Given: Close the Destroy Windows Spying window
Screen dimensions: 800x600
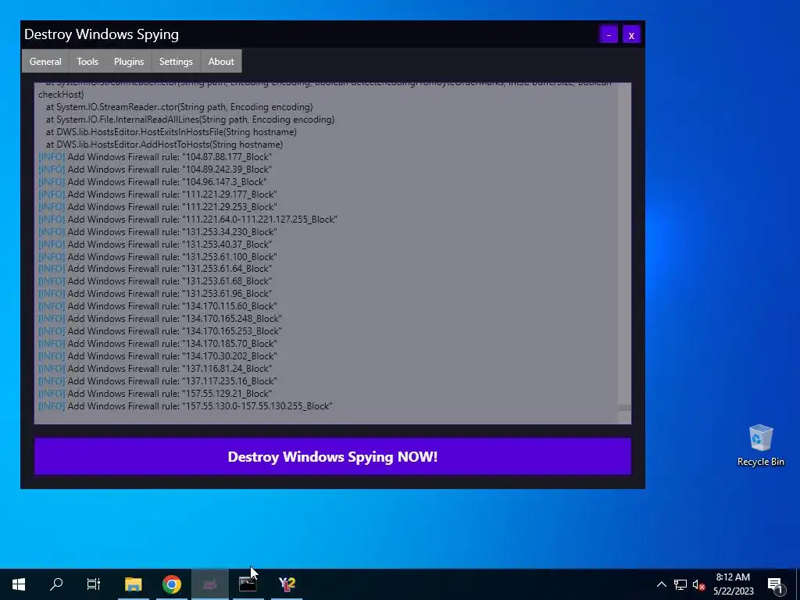Looking at the screenshot, I should (x=631, y=34).
